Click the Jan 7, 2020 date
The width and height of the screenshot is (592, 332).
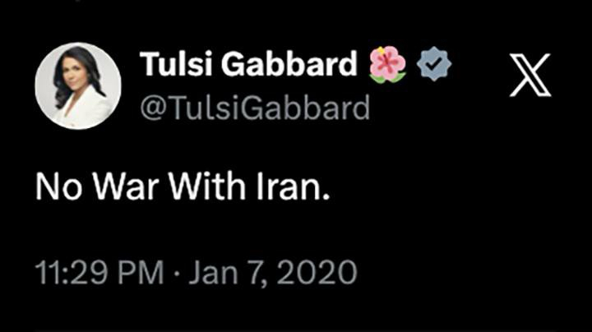point(274,272)
